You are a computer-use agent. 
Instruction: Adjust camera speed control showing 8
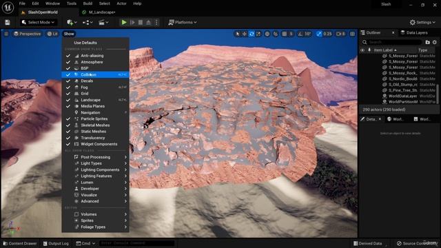coord(340,34)
